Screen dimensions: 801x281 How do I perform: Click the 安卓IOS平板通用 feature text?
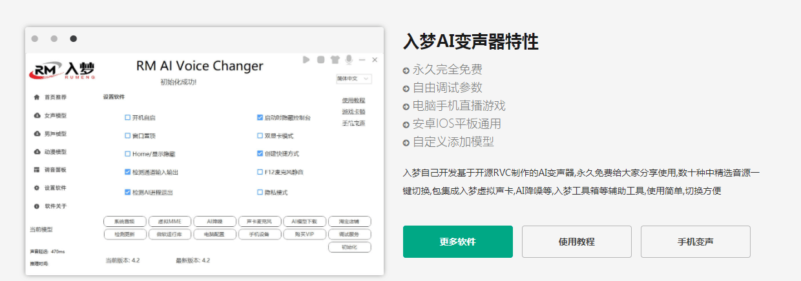(x=457, y=124)
